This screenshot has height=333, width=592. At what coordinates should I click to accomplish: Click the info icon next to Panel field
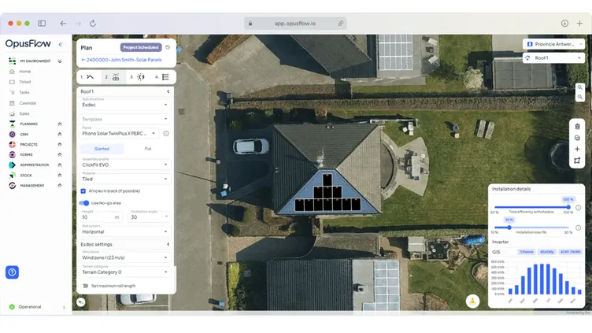click(166, 134)
